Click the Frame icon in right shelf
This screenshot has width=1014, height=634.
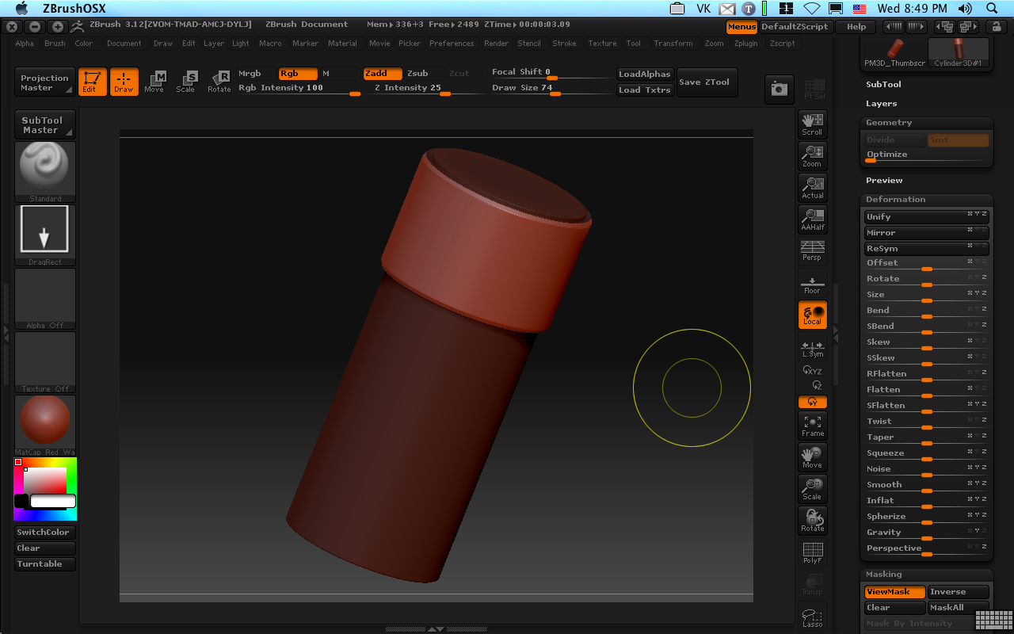(x=812, y=426)
